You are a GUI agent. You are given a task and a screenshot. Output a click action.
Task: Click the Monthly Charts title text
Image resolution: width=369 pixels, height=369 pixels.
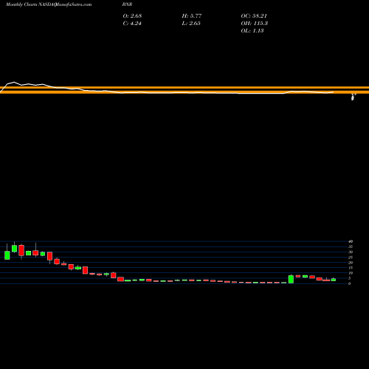tap(21, 4)
